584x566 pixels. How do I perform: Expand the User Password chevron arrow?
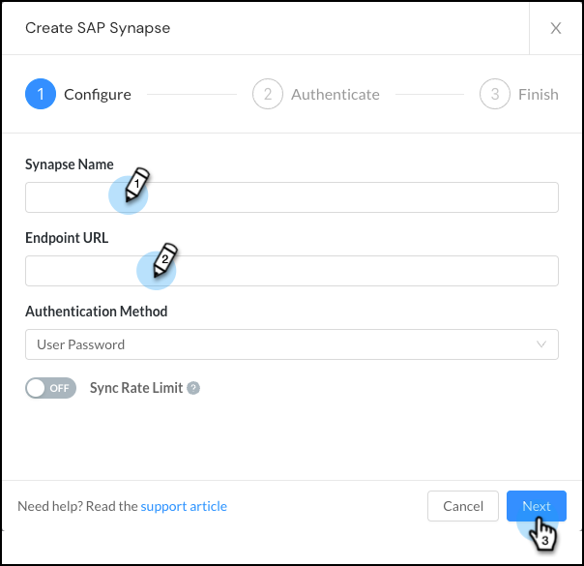point(540,344)
